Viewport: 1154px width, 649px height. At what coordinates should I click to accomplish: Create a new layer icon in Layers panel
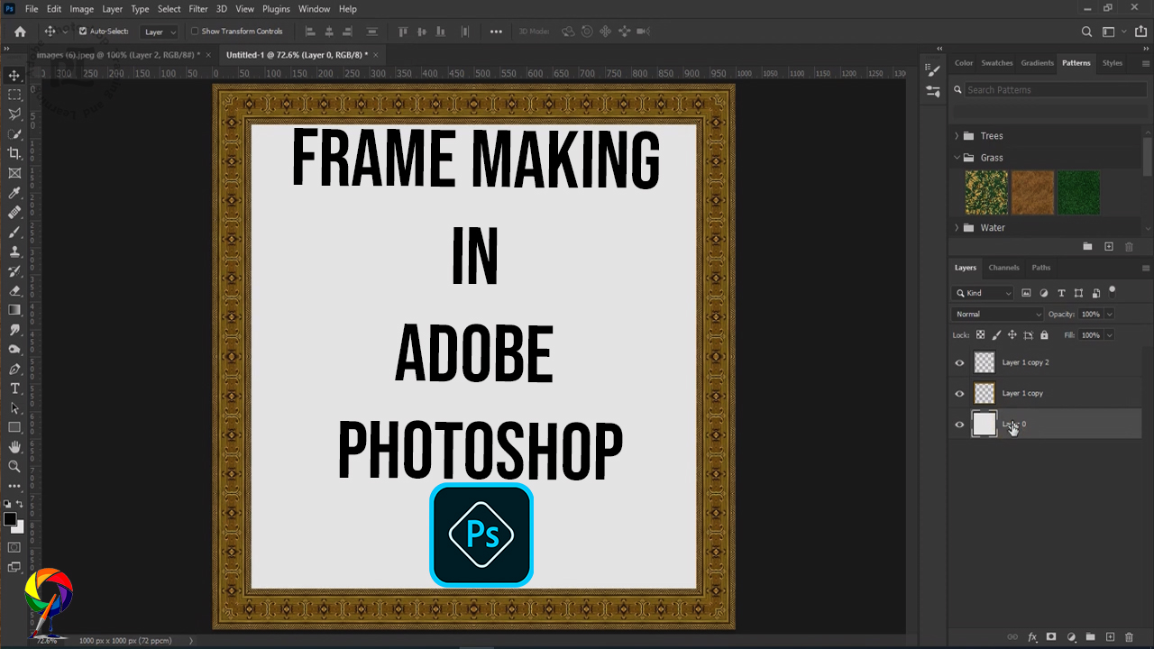[x=1110, y=637]
